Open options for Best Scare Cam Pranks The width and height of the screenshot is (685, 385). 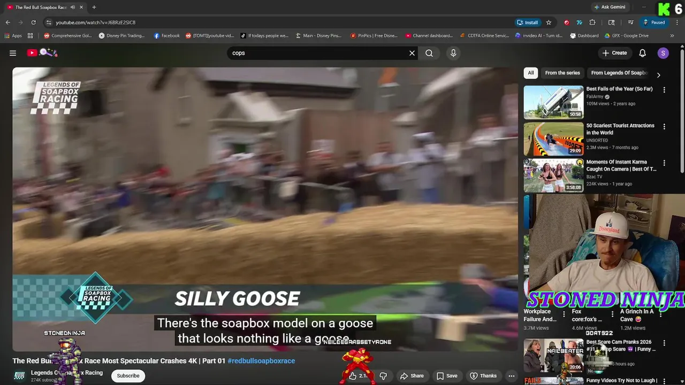[x=664, y=343]
